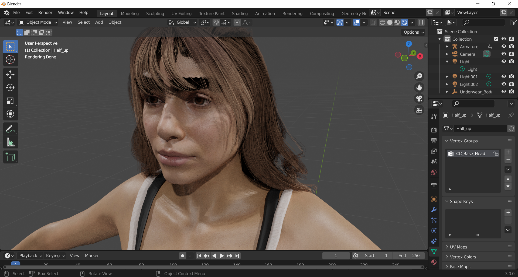Toggle camera view icon in viewport

(419, 99)
